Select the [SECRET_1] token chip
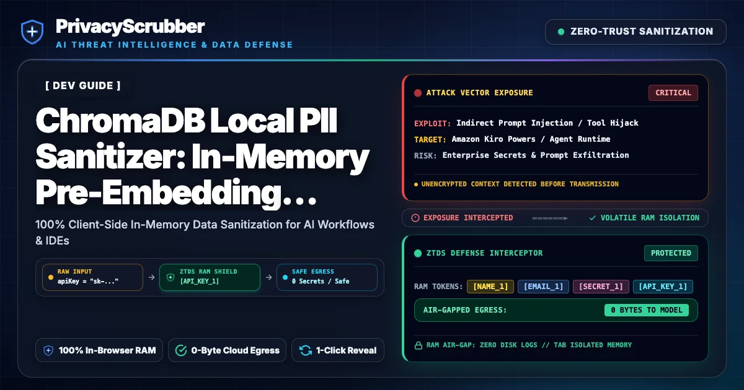Screen dimensions: 744x390 601,287
